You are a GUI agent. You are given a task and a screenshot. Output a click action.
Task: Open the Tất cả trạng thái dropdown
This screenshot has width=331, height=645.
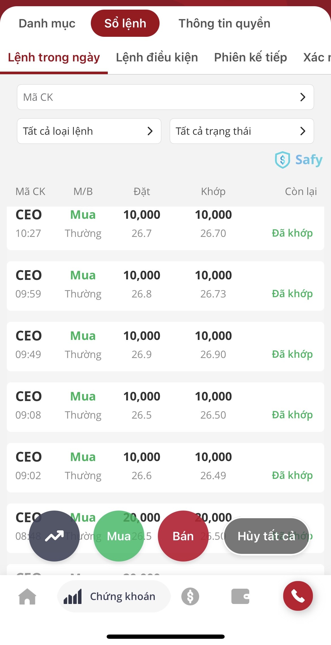(242, 131)
